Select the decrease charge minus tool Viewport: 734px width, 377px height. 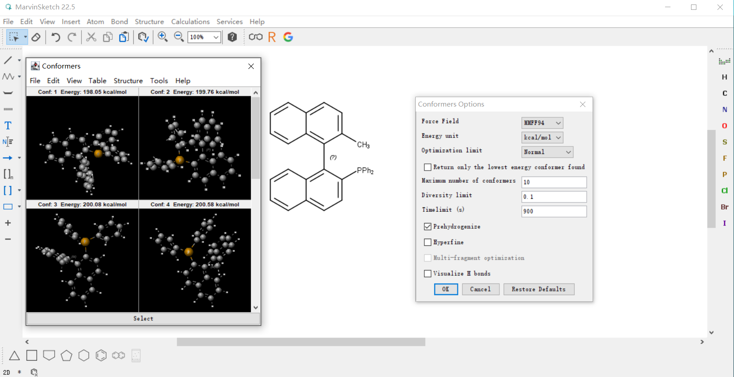pos(8,239)
